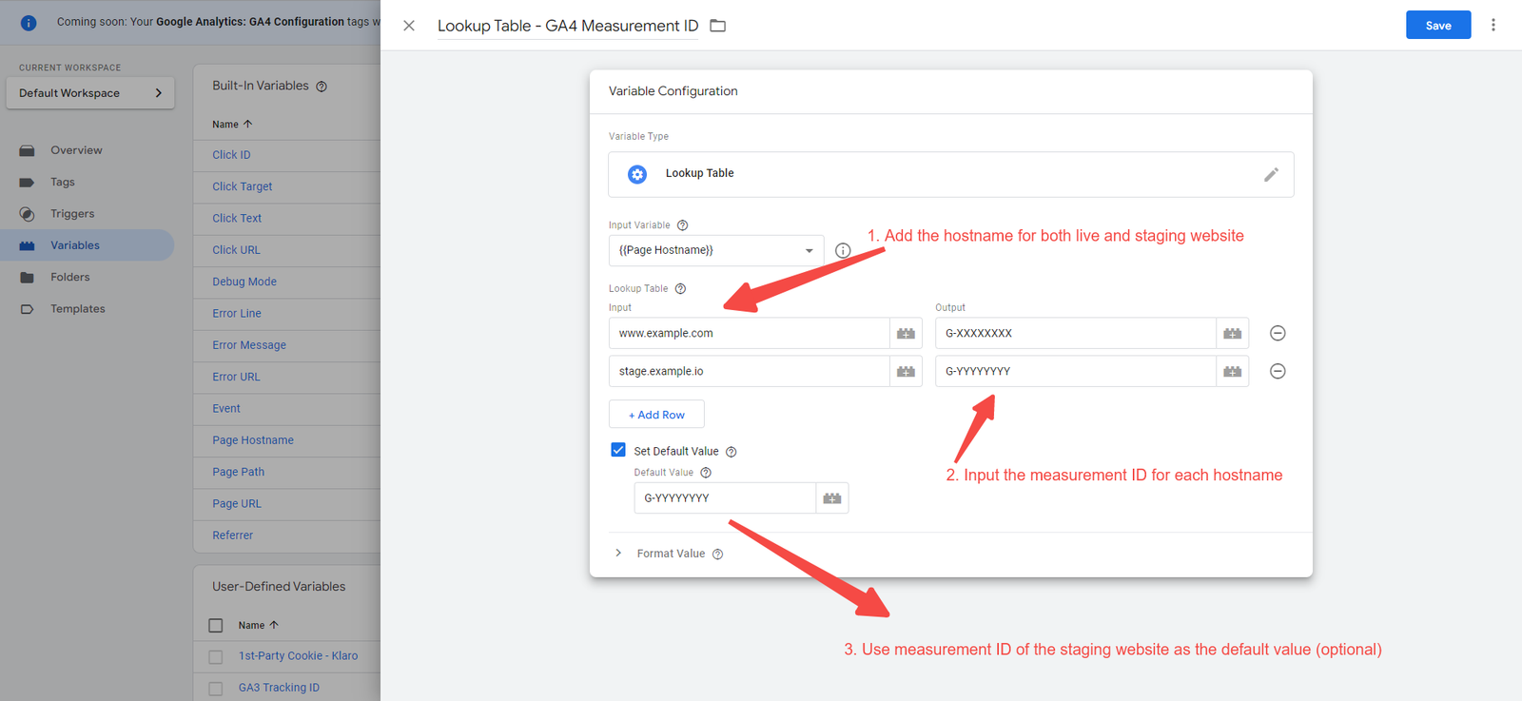Uncheck the Set Default Value checkbox
Image resolution: width=1522 pixels, height=701 pixels.
pos(618,450)
